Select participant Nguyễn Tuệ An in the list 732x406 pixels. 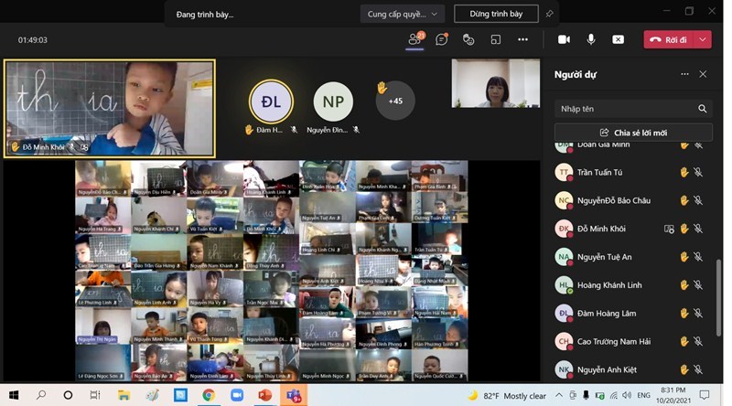click(x=604, y=257)
